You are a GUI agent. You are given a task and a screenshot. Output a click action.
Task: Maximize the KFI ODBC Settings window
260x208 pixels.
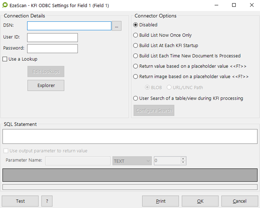tap(234, 6)
